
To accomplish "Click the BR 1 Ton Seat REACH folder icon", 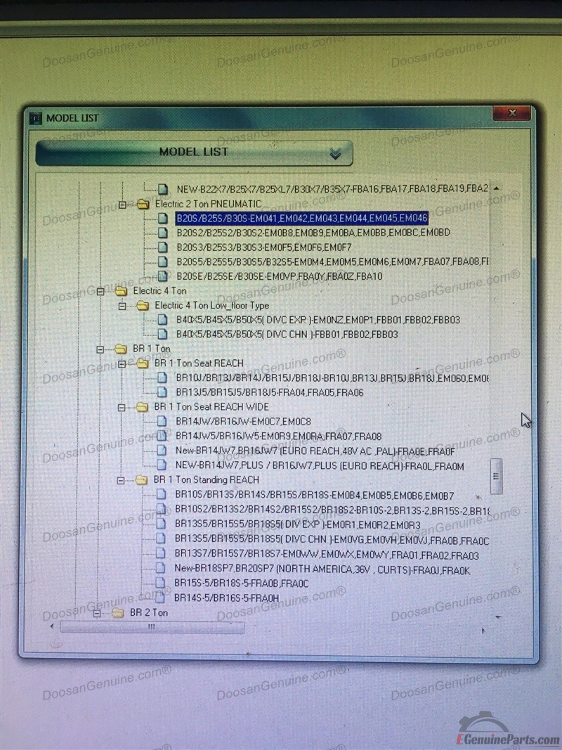I will pyautogui.click(x=143, y=363).
